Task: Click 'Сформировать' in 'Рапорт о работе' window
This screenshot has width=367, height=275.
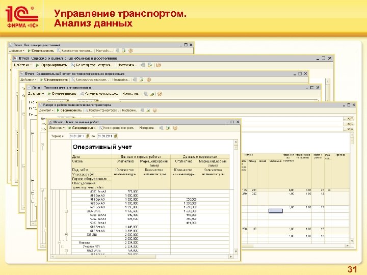Action: tap(69, 110)
